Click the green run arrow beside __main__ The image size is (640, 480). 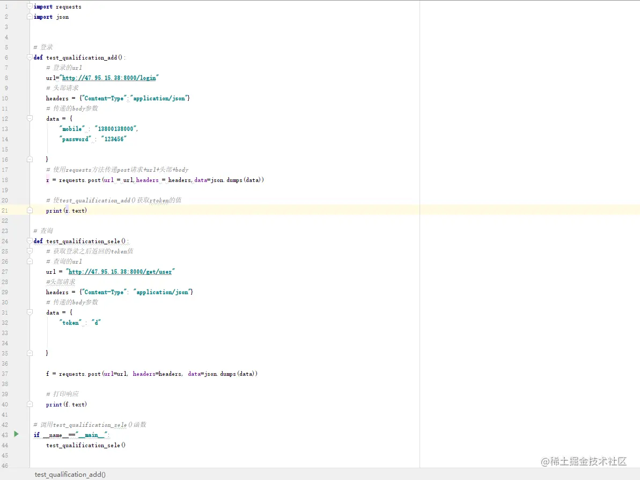pos(17,434)
